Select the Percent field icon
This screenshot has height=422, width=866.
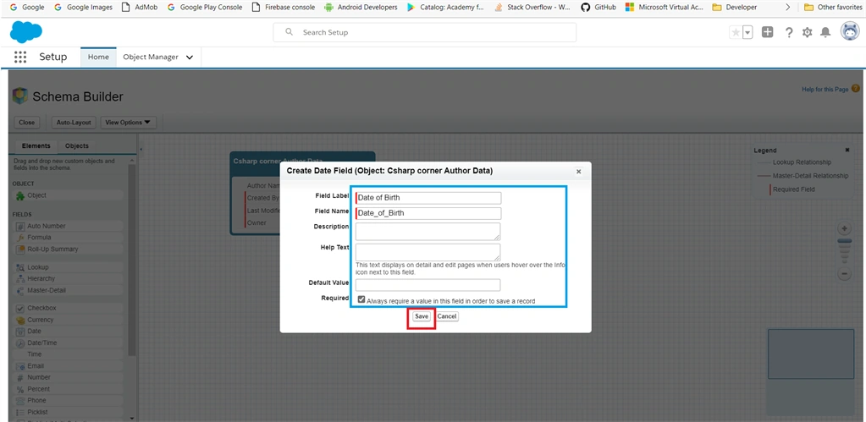[19, 390]
